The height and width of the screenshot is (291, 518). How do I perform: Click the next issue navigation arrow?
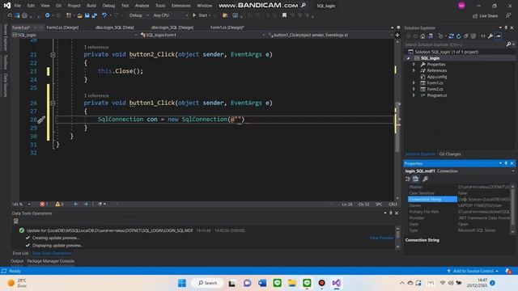click(86, 205)
